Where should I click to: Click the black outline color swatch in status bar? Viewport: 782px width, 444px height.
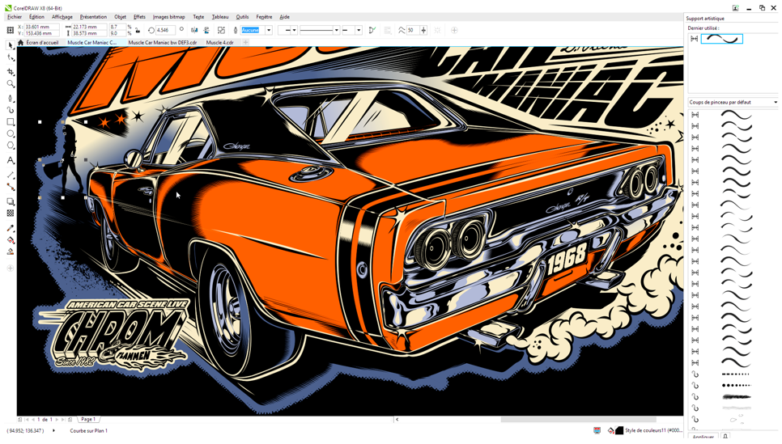619,430
